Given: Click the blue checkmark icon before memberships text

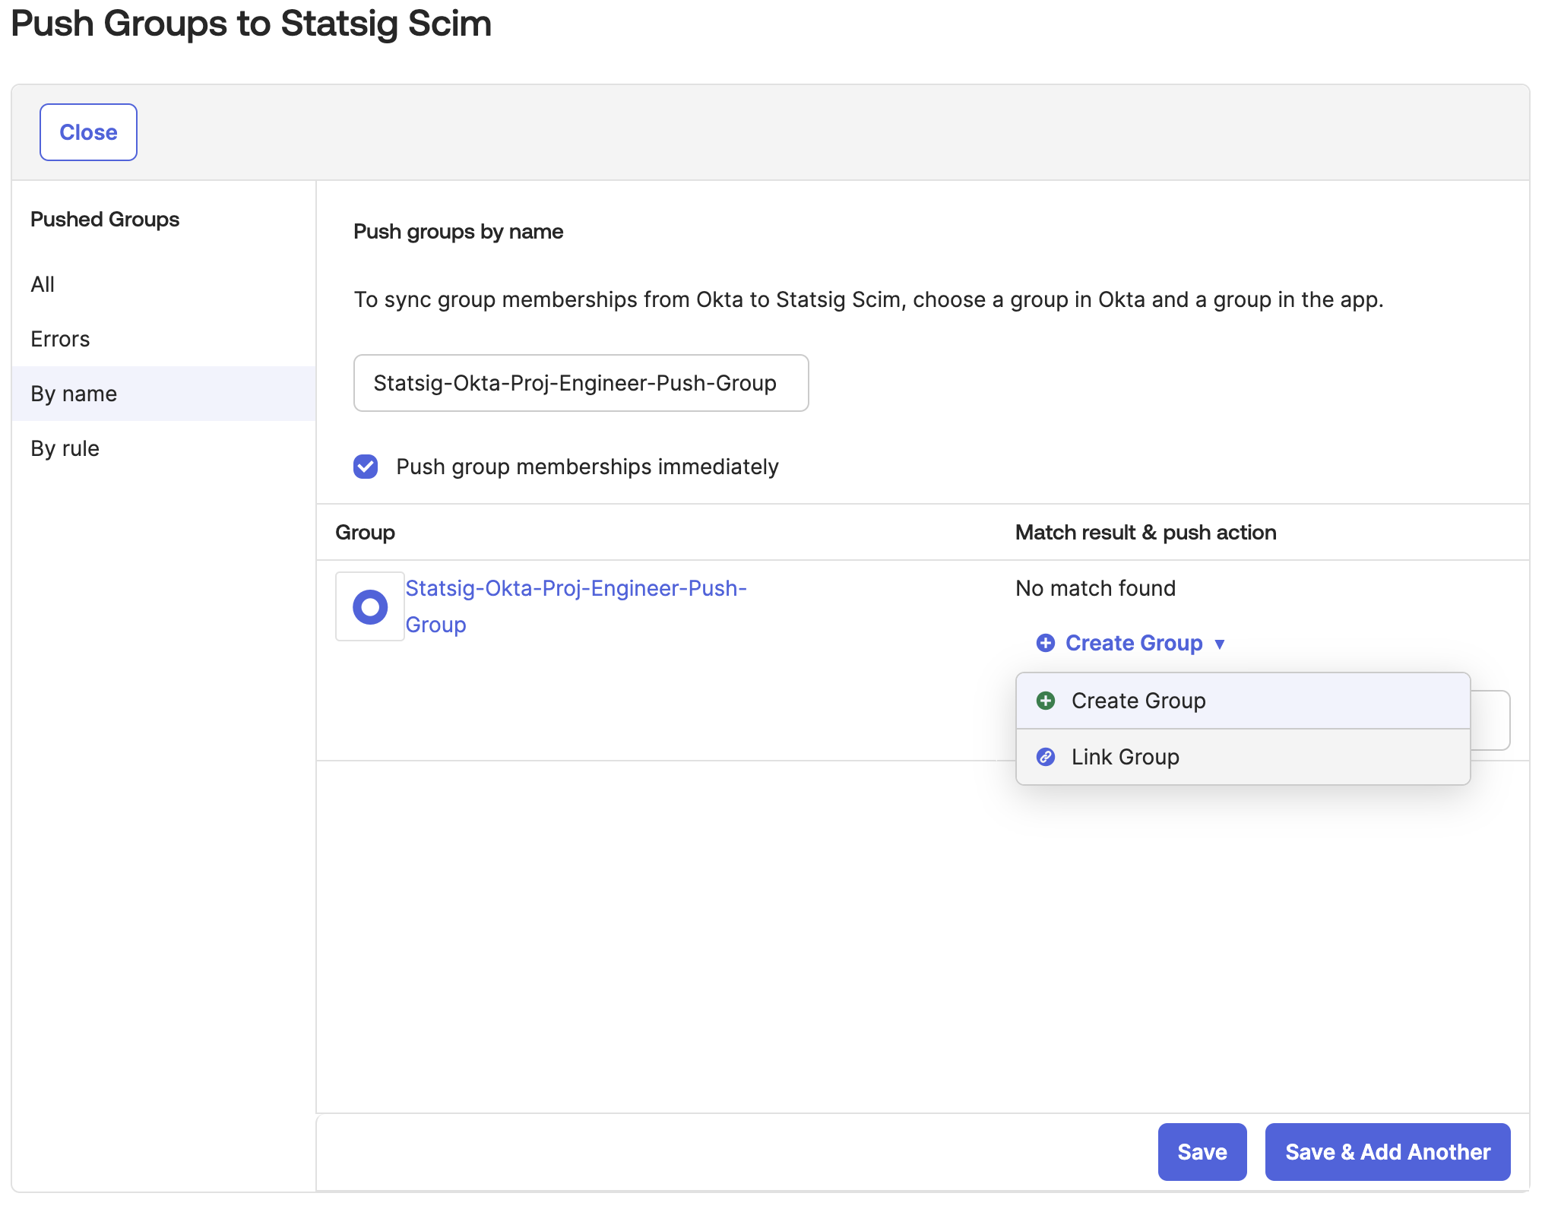Looking at the screenshot, I should click(x=366, y=467).
